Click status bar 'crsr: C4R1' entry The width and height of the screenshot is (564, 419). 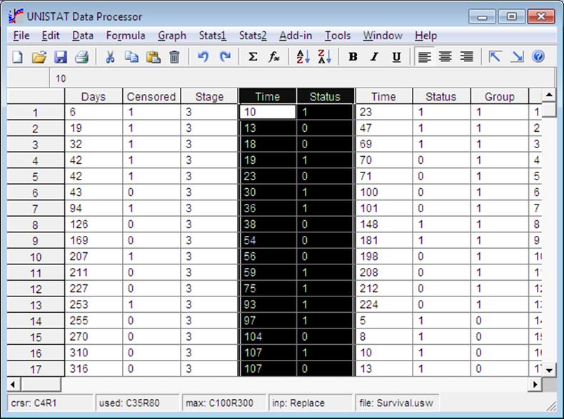click(50, 403)
